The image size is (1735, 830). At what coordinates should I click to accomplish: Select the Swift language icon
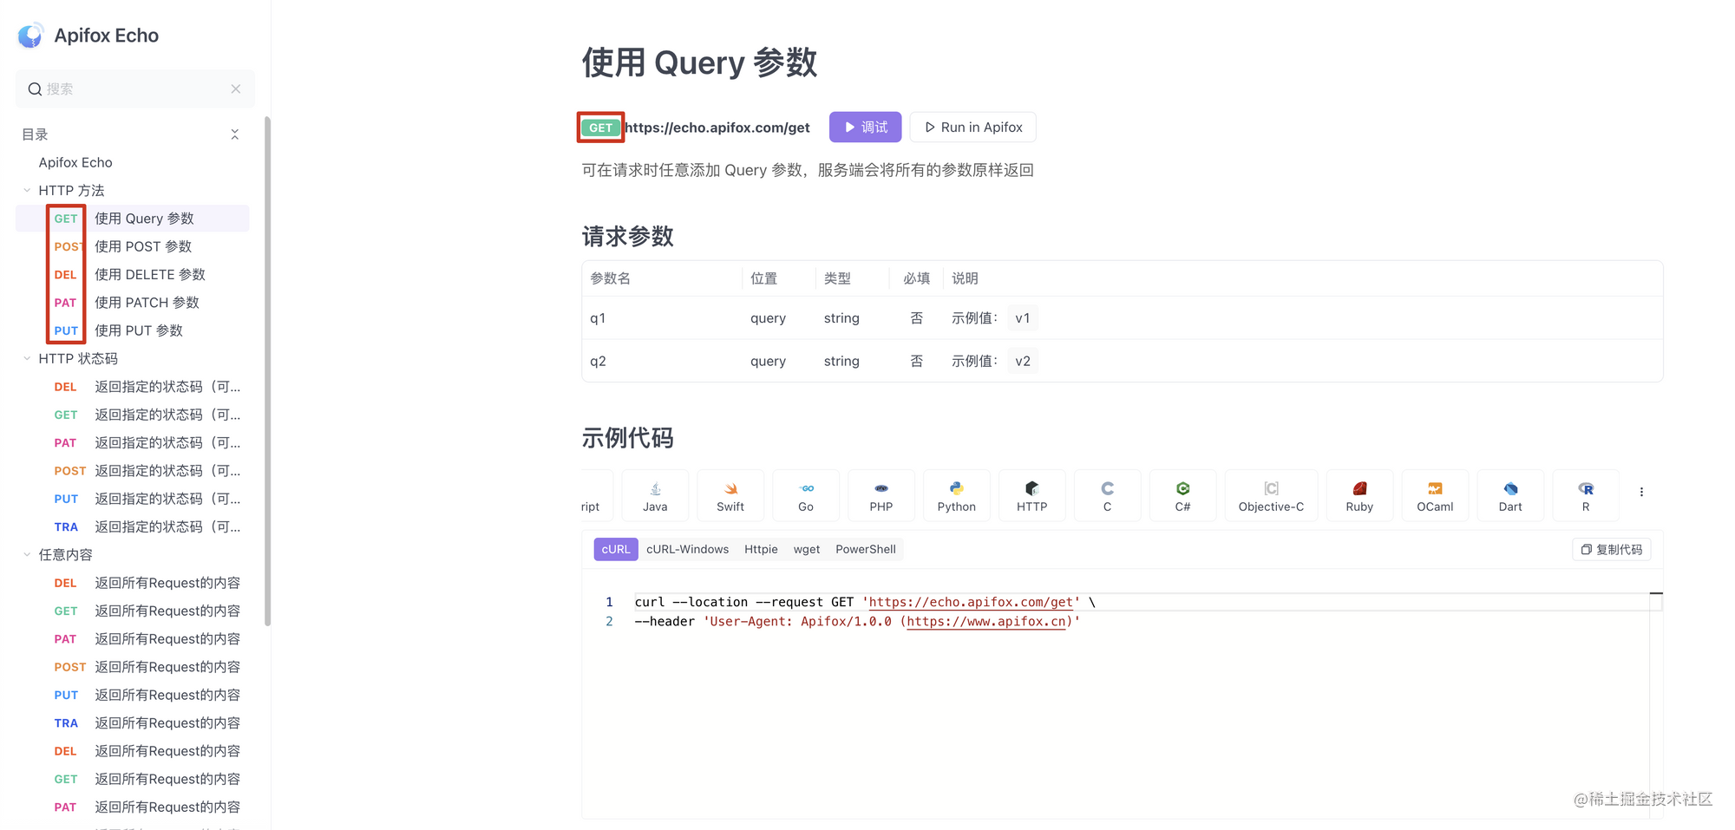(x=730, y=494)
